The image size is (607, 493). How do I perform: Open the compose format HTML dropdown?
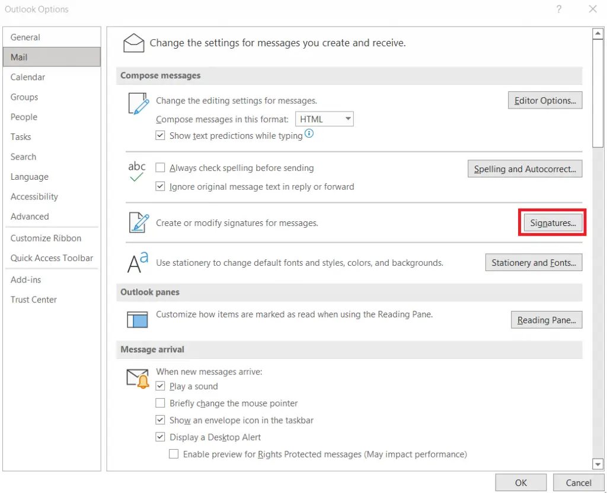click(324, 119)
